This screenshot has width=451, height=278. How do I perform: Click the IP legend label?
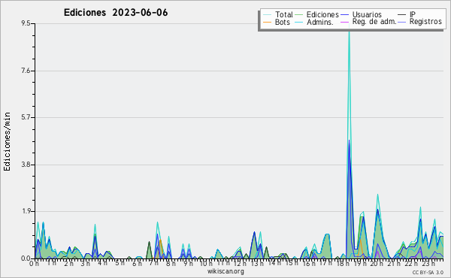tap(413, 14)
